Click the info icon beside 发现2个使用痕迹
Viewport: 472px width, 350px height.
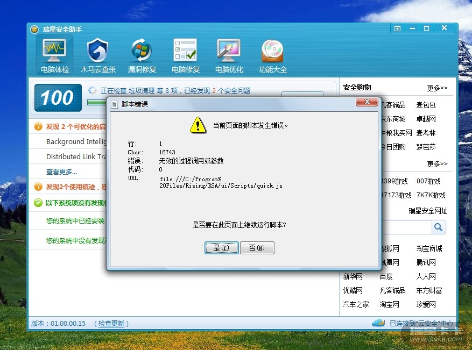pyautogui.click(x=38, y=187)
